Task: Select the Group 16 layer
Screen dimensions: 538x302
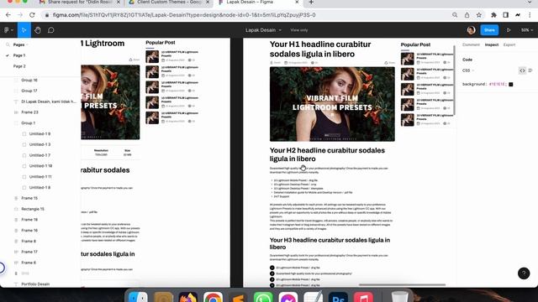Action: pyautogui.click(x=29, y=81)
